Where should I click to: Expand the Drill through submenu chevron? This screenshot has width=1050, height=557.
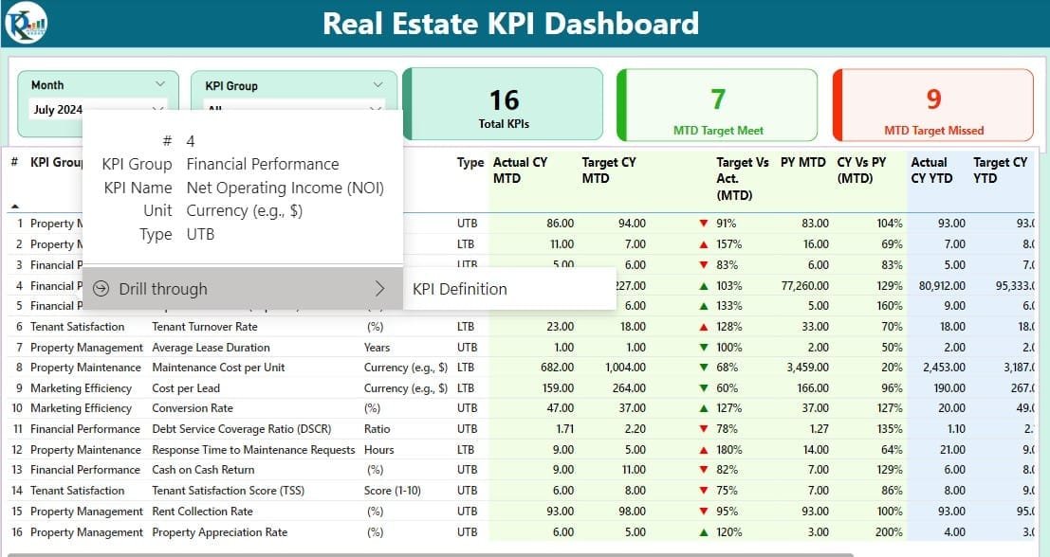pos(379,289)
